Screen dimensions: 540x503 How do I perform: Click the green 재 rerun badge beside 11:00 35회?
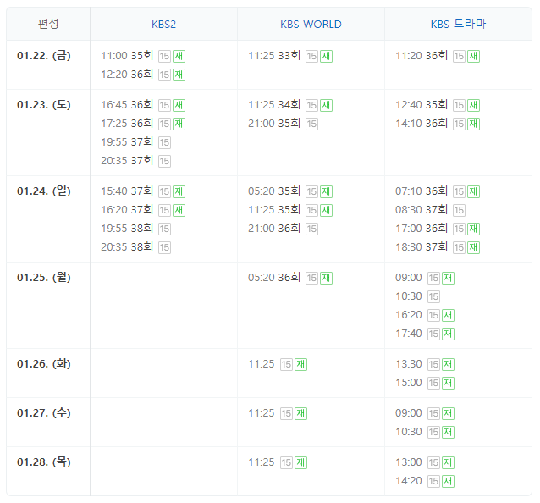point(179,56)
